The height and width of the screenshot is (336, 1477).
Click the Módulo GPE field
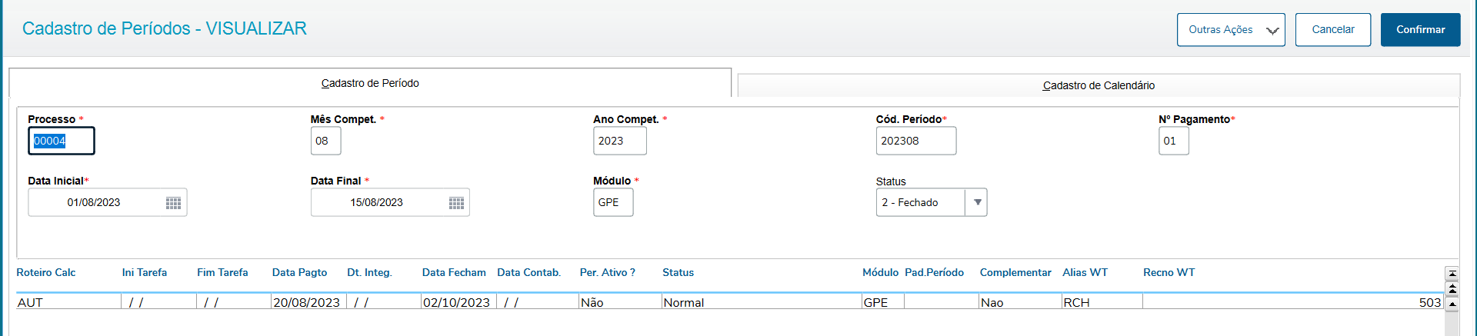pos(612,203)
